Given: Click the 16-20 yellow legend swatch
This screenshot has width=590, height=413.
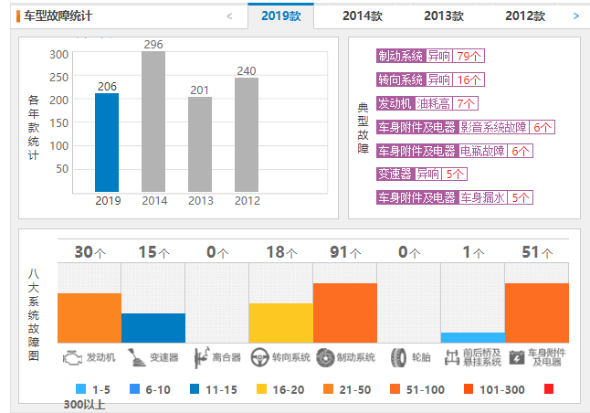Looking at the screenshot, I should 261,389.
